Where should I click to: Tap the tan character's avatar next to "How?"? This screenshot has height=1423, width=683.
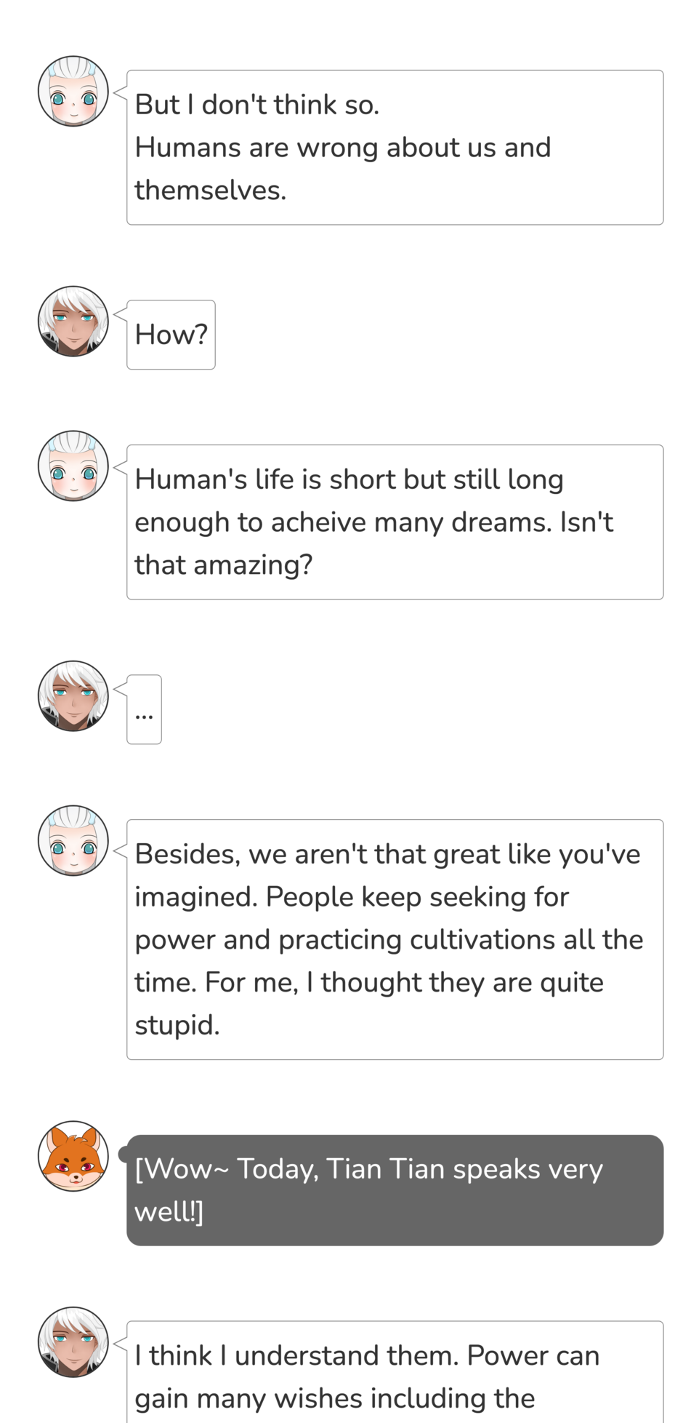pyautogui.click(x=73, y=321)
